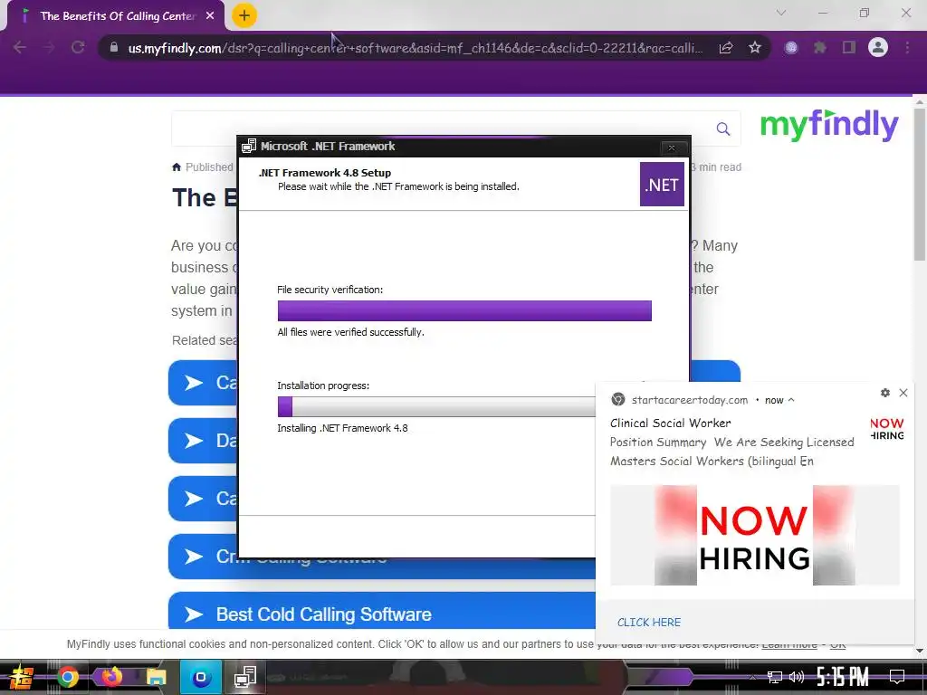
Task: Open the Start menu button
Action: [22, 677]
